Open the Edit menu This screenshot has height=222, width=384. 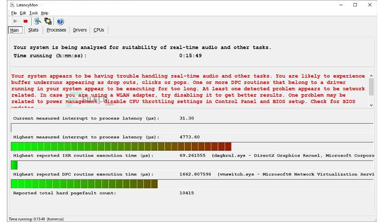pyautogui.click(x=23, y=13)
